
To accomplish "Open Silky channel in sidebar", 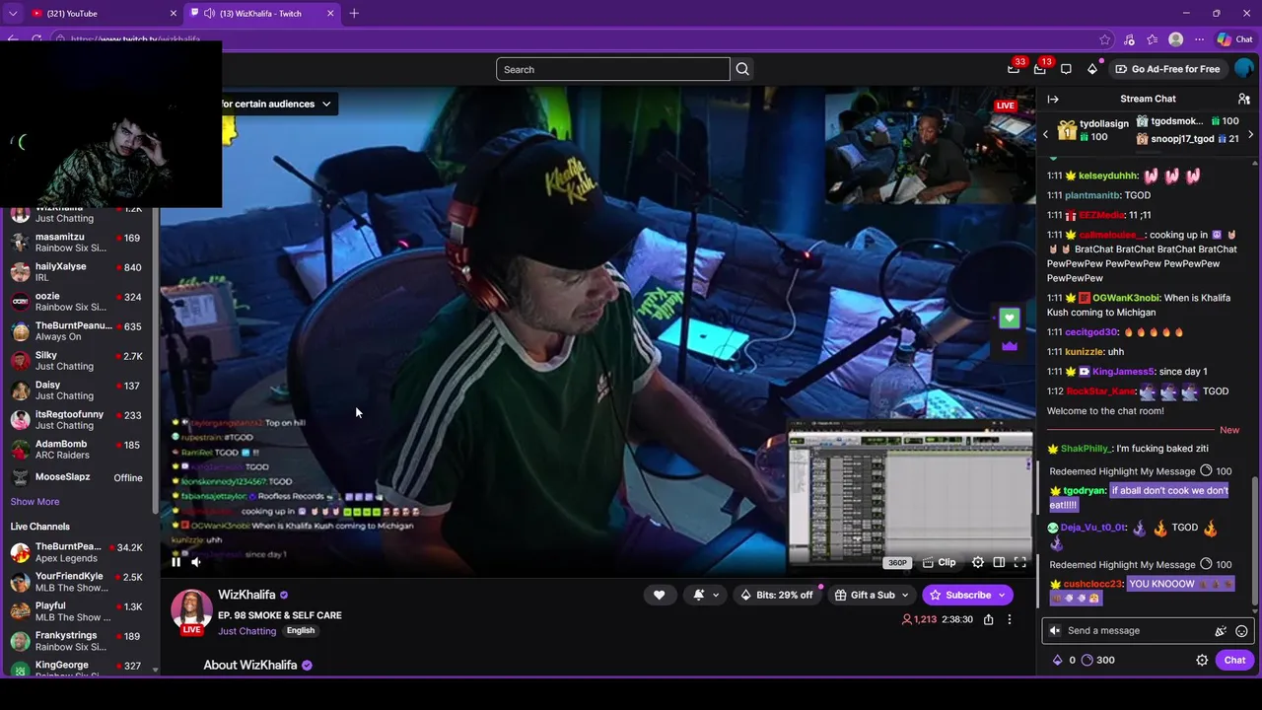I will coord(76,361).
